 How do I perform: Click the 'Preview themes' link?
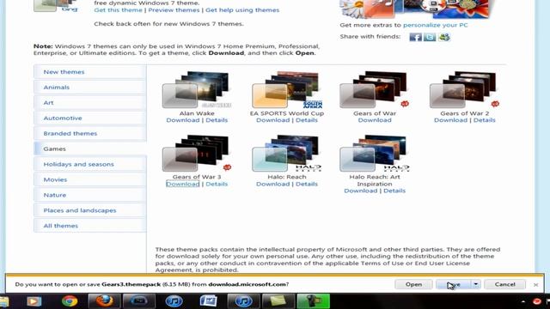174,10
